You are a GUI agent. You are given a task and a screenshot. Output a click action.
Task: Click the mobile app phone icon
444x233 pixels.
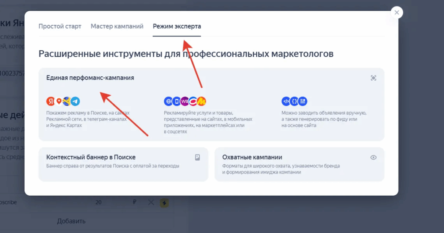tap(176, 102)
